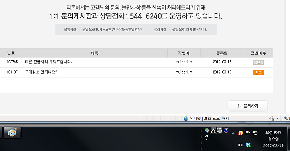Click the 번호 column header
290x151 pixels.
[11, 53]
